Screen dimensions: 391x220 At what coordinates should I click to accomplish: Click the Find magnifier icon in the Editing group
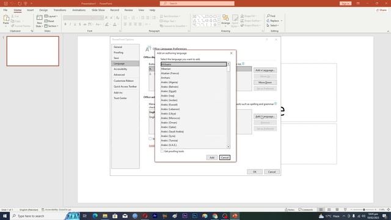(268, 16)
